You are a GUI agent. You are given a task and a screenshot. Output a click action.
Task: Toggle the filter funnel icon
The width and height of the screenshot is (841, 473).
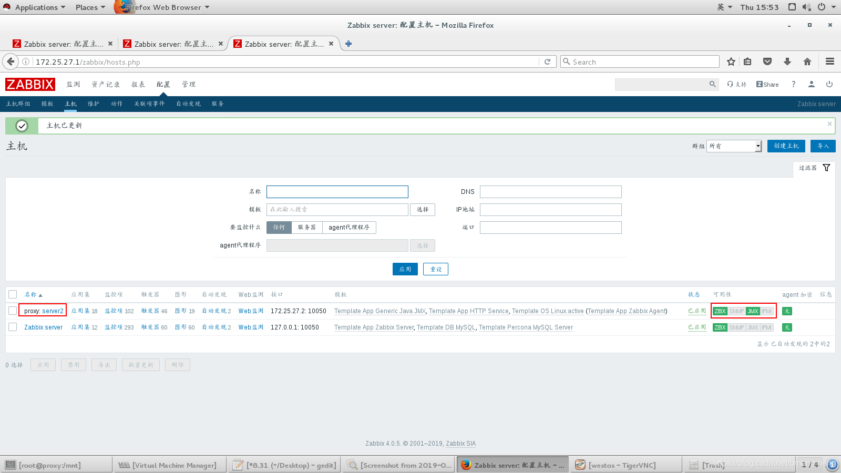tap(826, 168)
